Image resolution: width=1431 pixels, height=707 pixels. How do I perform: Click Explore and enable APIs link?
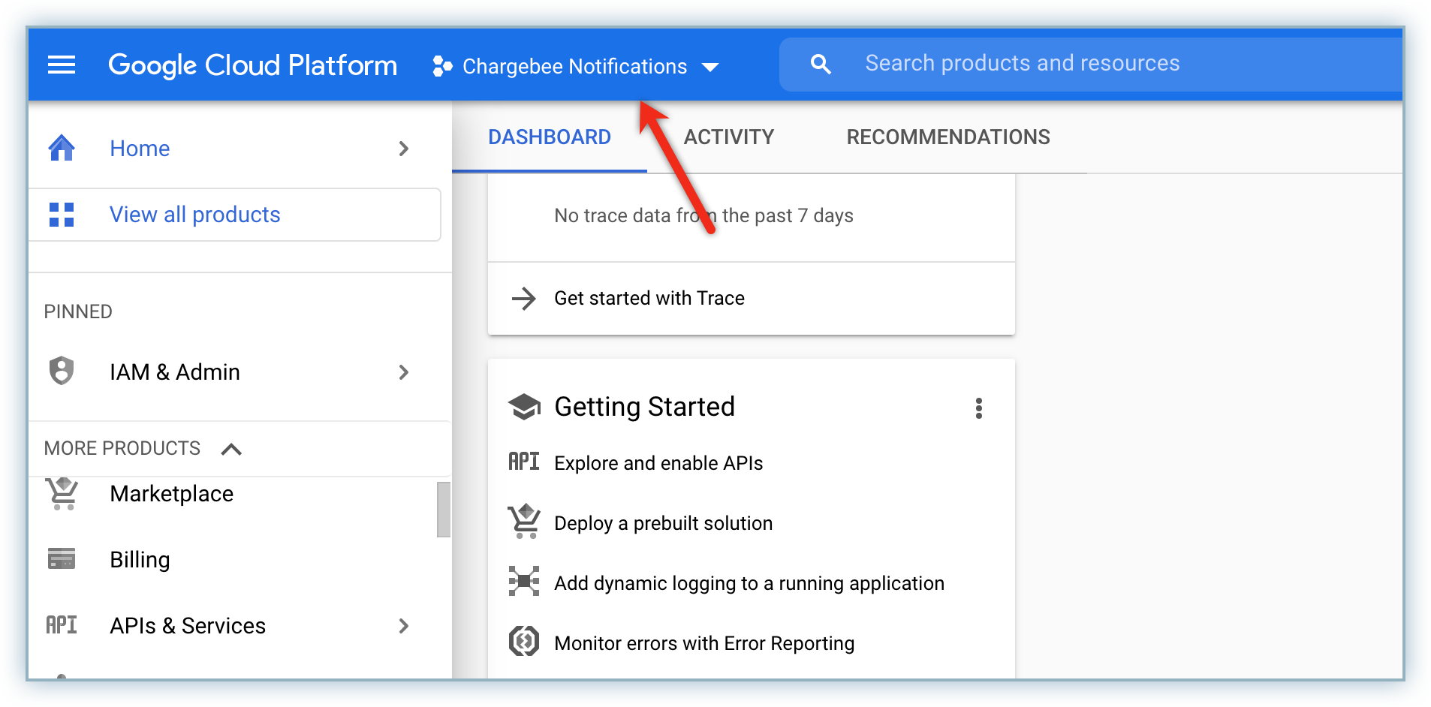tap(658, 463)
